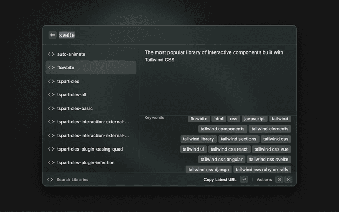Click the Search Libraries icon in footer
The height and width of the screenshot is (212, 339).
(50, 180)
